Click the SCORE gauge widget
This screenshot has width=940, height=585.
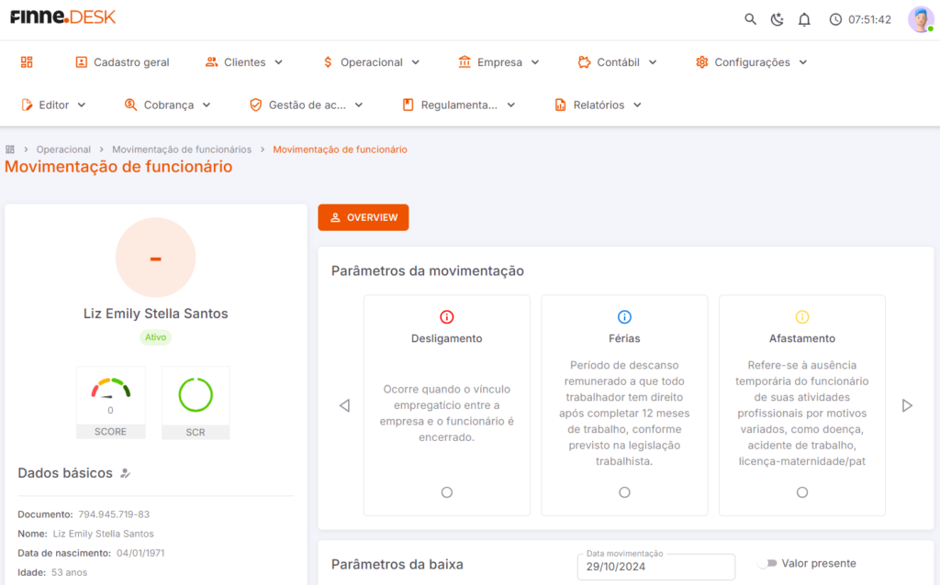tap(110, 403)
